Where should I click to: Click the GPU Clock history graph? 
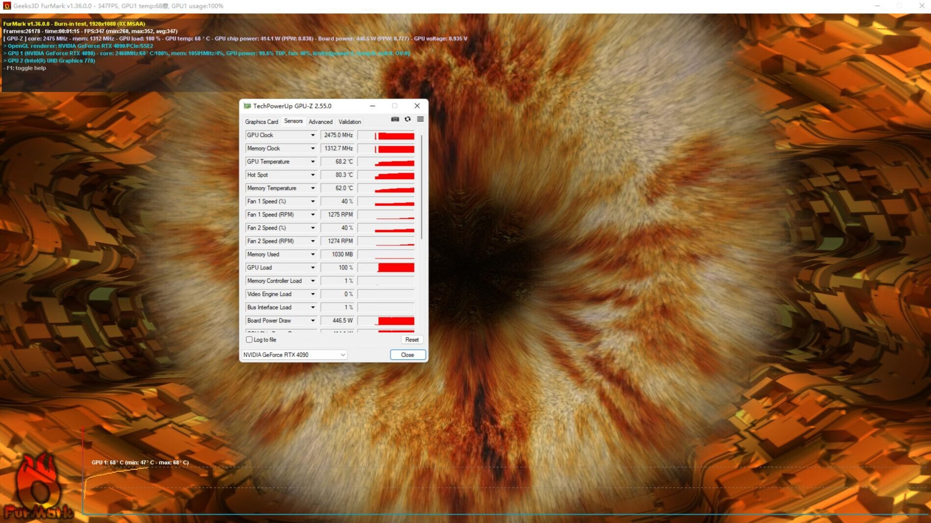point(386,135)
